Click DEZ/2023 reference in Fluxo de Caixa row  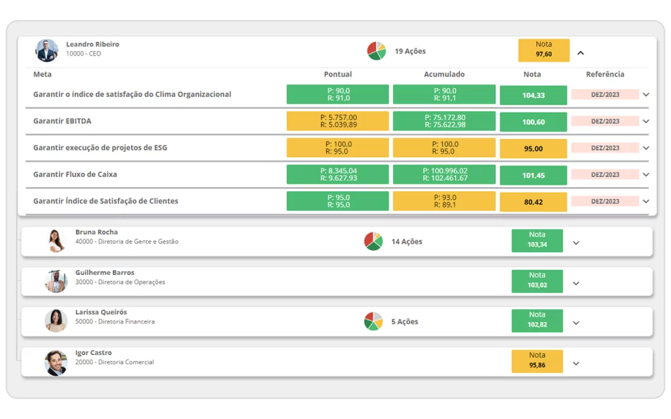click(x=605, y=174)
